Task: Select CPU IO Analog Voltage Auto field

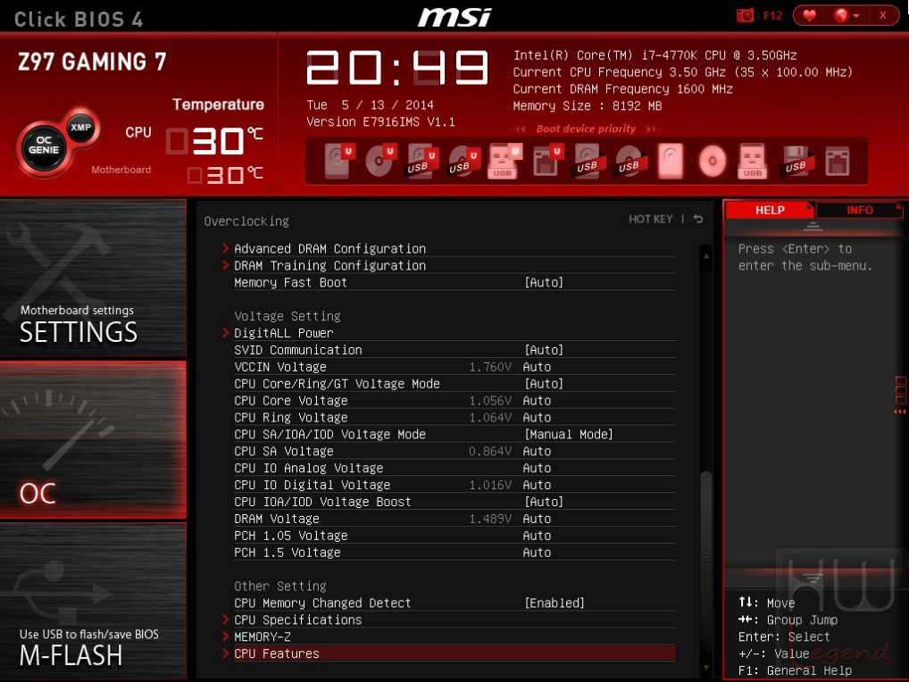Action: pos(537,468)
